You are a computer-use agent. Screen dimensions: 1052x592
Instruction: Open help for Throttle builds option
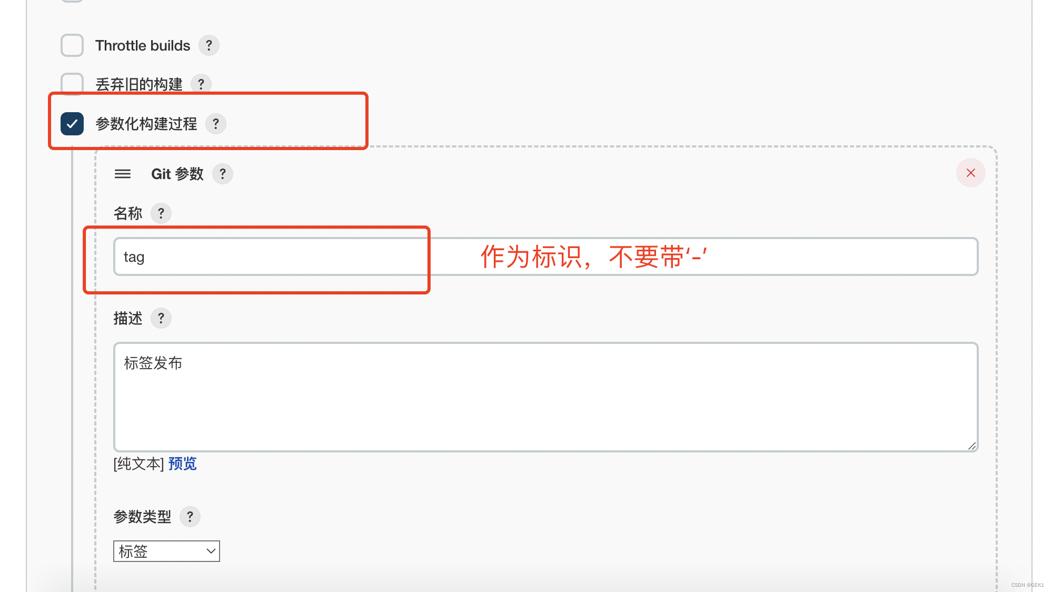pos(209,45)
